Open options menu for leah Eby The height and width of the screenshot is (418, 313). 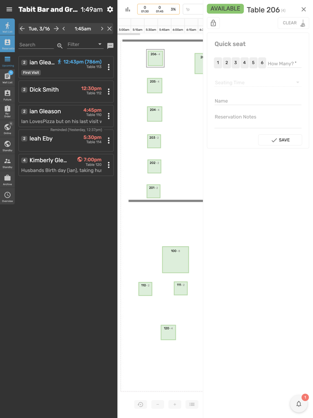(x=109, y=141)
